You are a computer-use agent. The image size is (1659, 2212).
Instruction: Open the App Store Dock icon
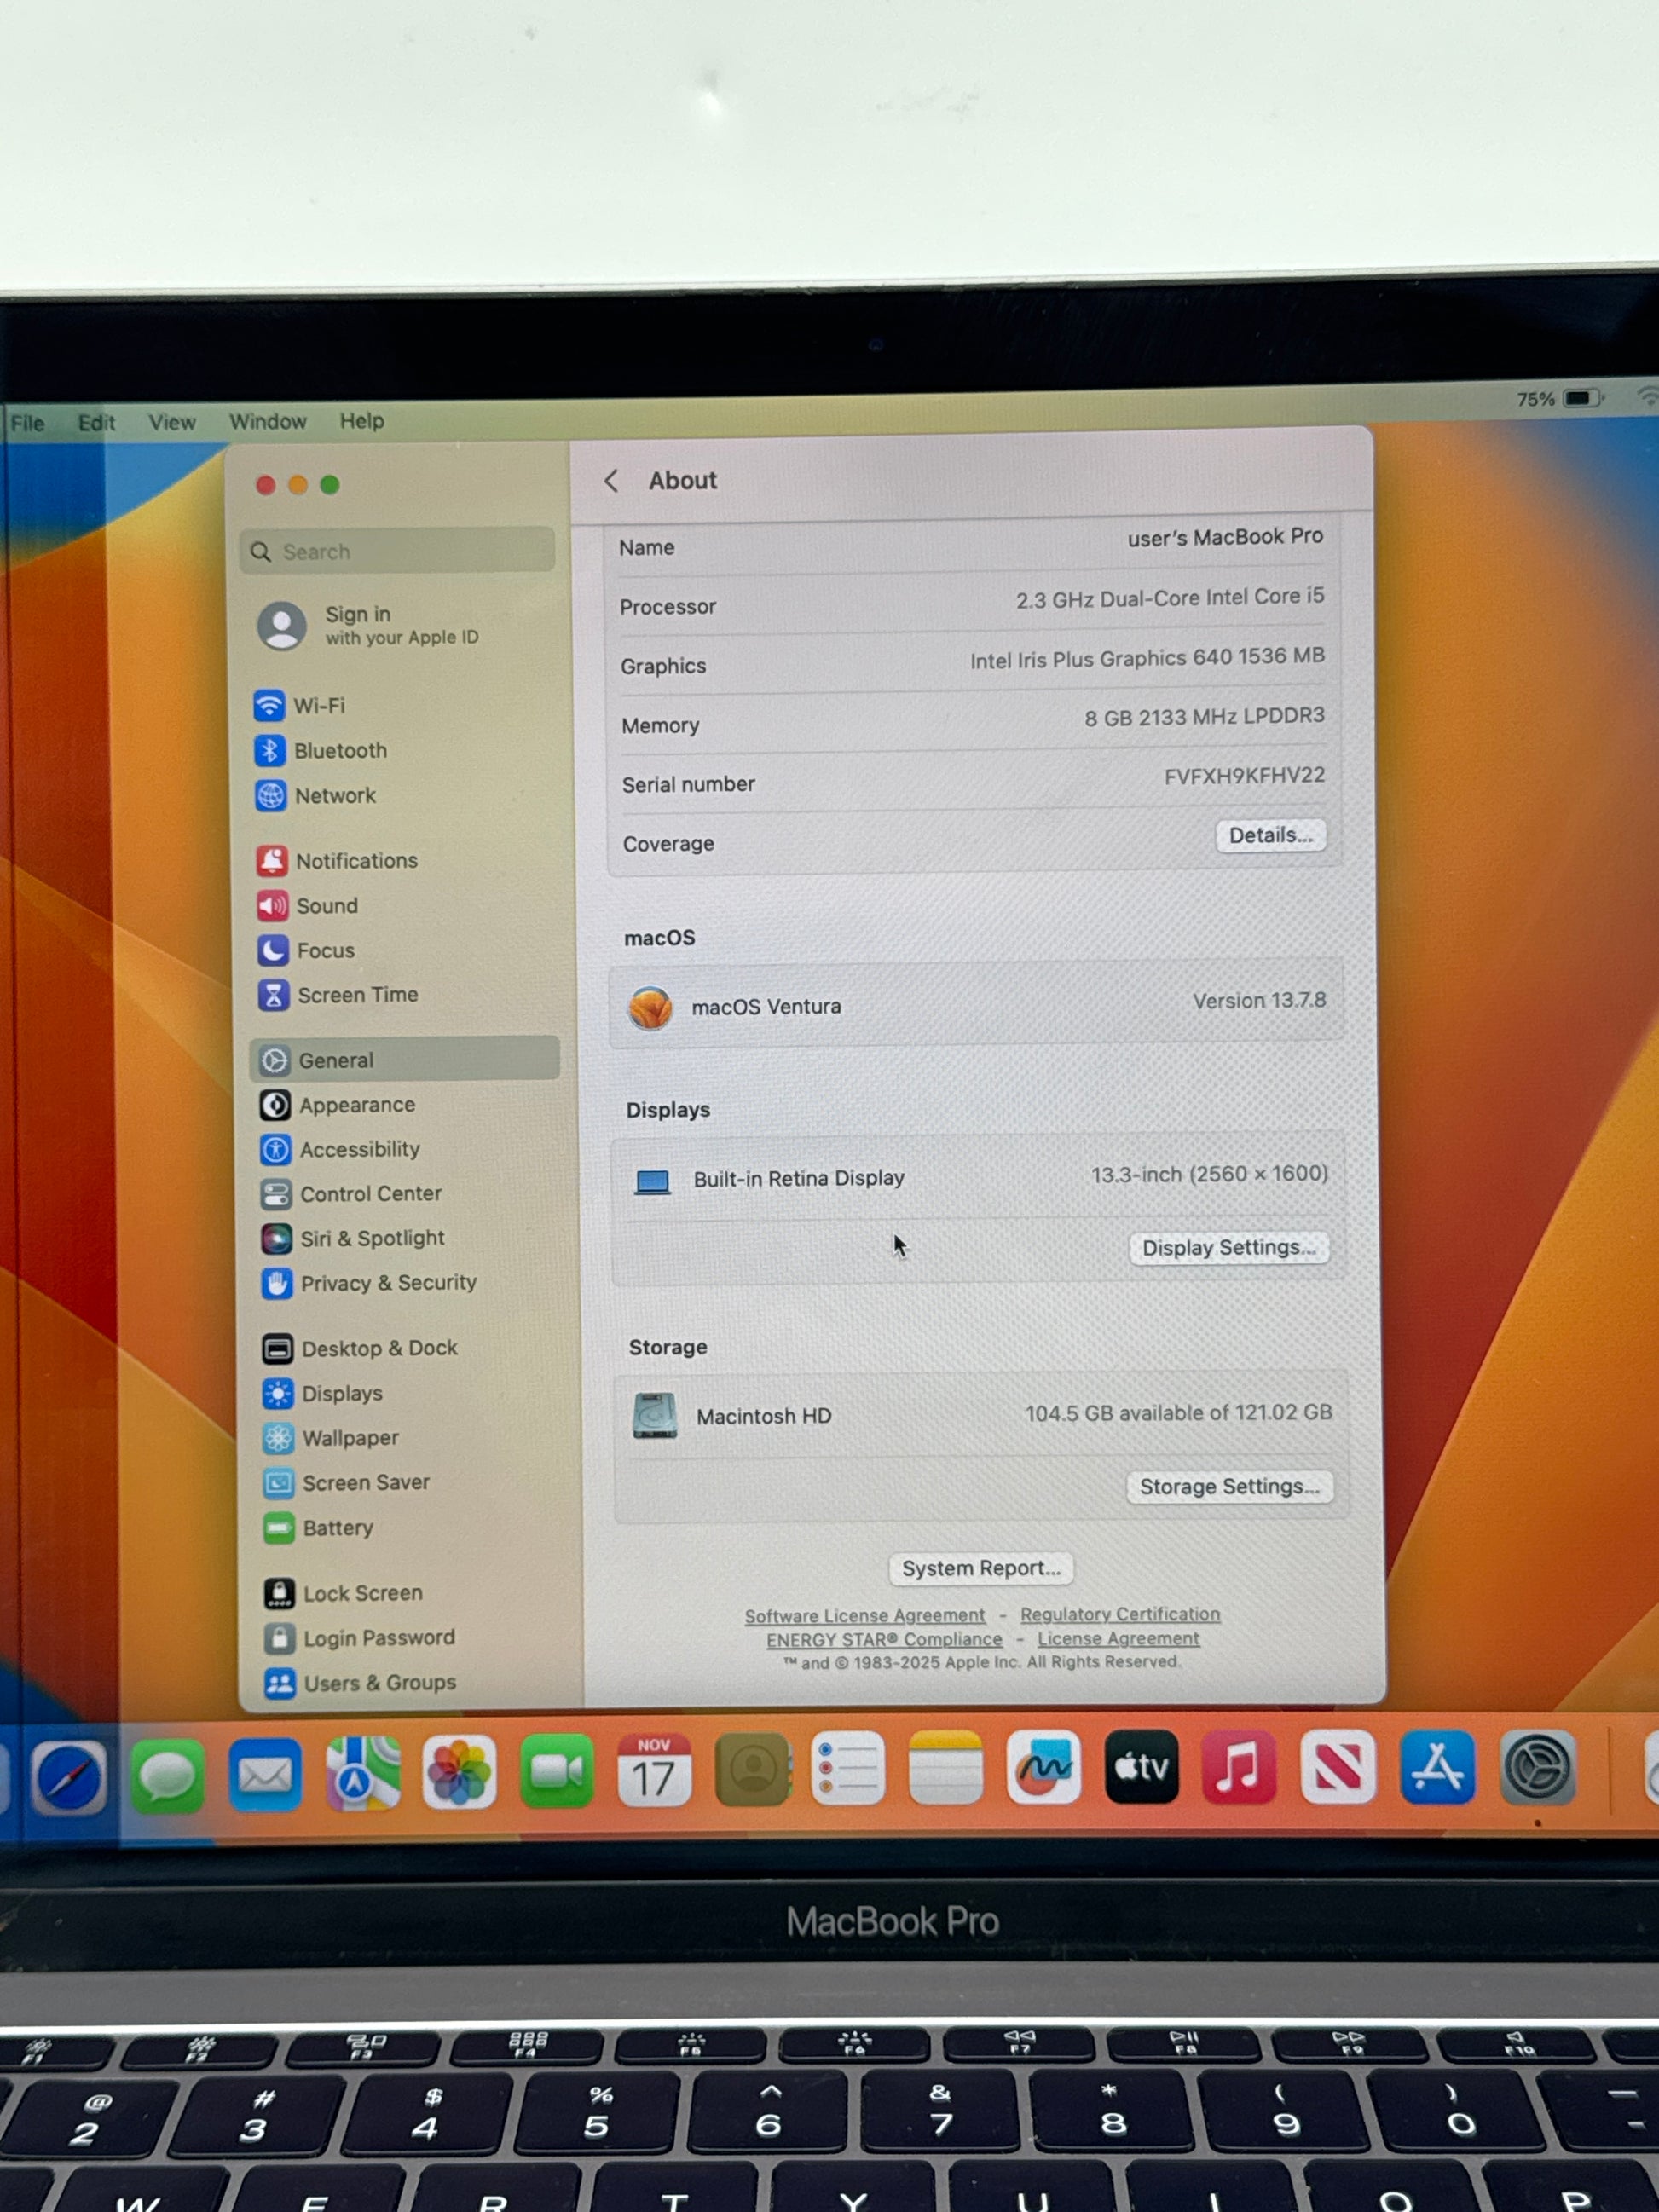(1437, 1769)
